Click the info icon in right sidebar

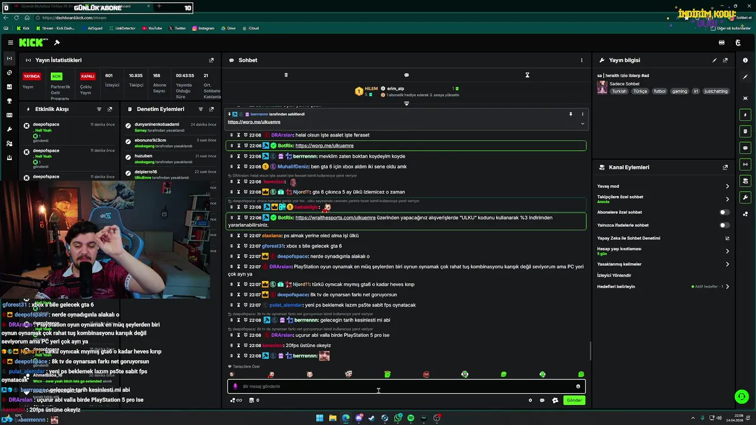pyautogui.click(x=745, y=60)
